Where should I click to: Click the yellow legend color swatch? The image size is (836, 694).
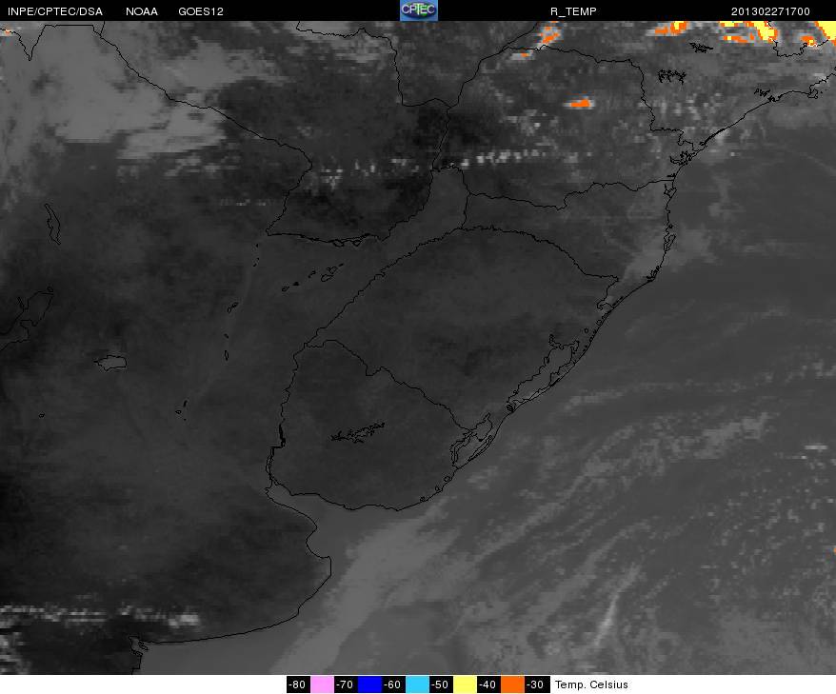(x=465, y=684)
